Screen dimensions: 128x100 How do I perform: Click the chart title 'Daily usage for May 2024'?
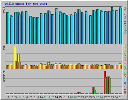[26, 4]
